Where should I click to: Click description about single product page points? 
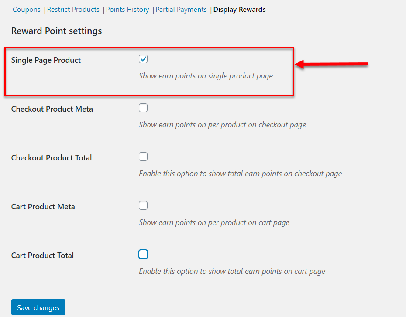pyautogui.click(x=206, y=76)
